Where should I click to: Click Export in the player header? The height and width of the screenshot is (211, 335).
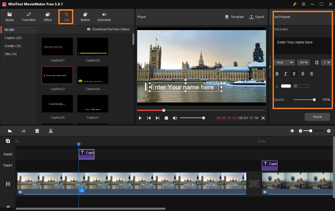pos(257,17)
